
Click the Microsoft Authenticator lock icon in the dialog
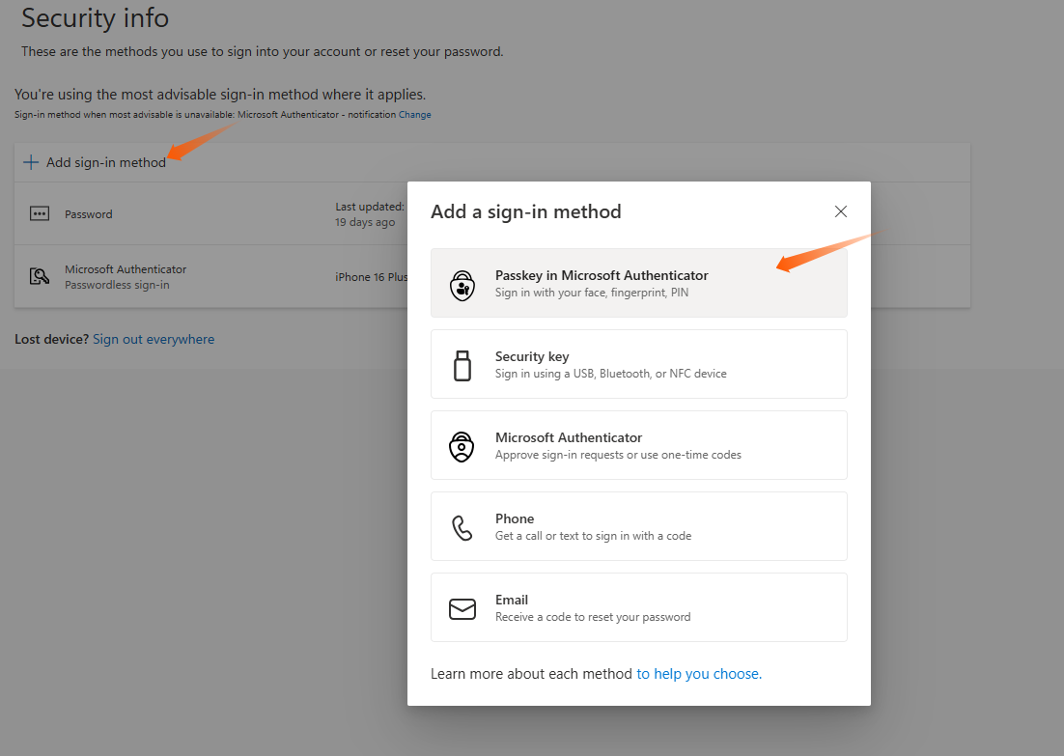[462, 446]
